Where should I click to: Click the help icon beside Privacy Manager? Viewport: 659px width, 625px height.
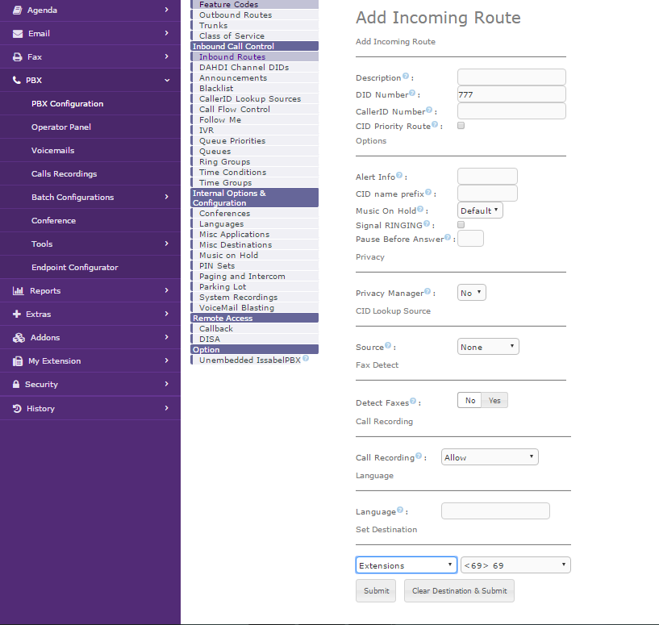click(x=428, y=292)
